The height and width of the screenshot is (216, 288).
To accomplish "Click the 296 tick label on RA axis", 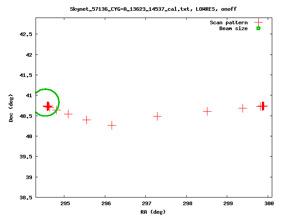I will click(106, 203).
